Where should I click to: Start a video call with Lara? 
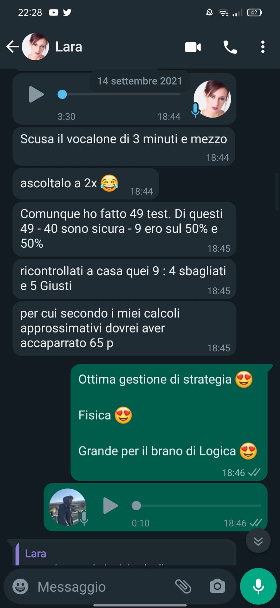(193, 47)
